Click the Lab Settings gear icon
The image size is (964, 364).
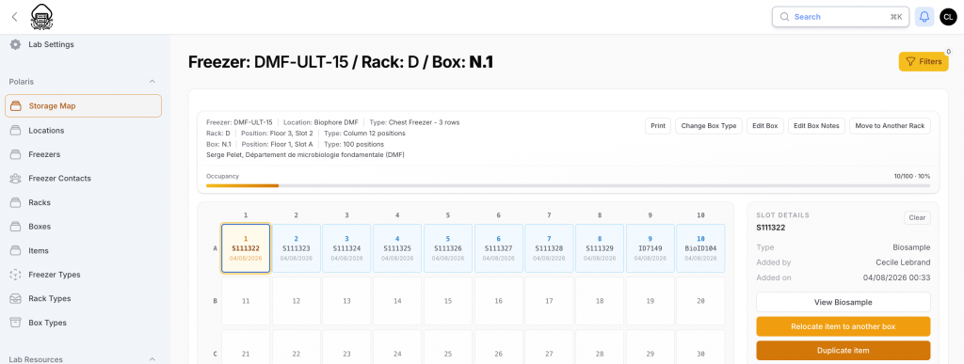coord(15,44)
